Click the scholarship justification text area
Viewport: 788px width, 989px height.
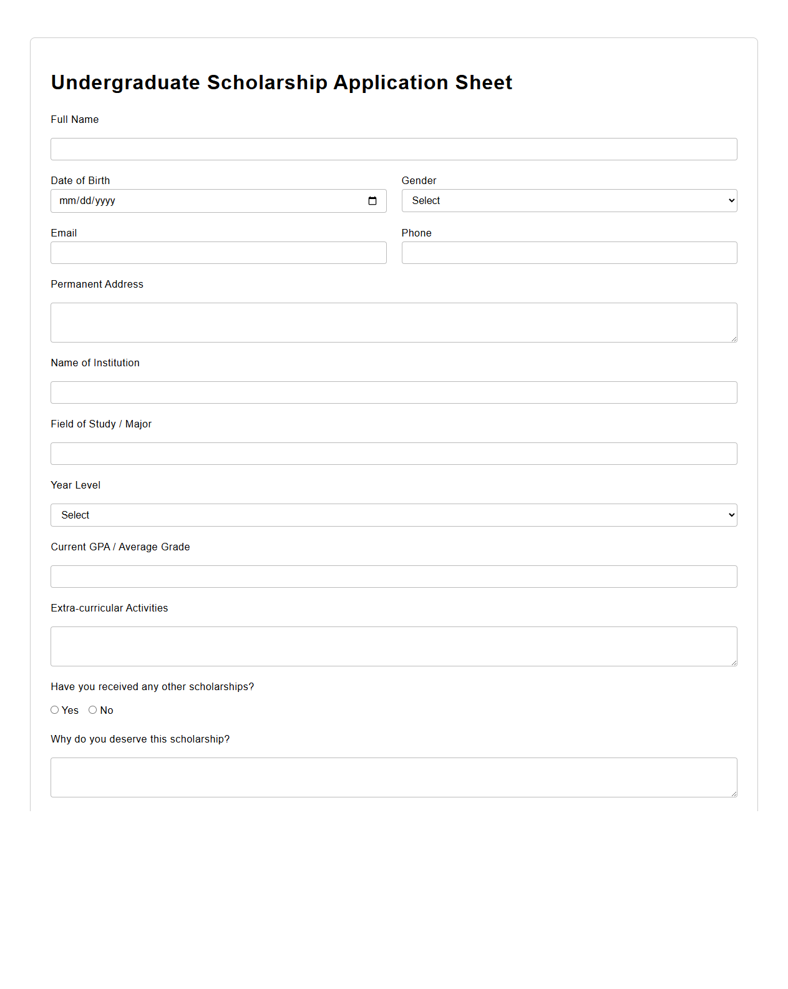(394, 777)
